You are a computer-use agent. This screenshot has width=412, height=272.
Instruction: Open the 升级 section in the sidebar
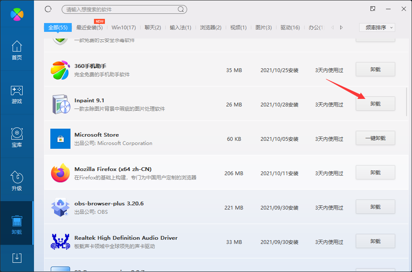(x=17, y=181)
